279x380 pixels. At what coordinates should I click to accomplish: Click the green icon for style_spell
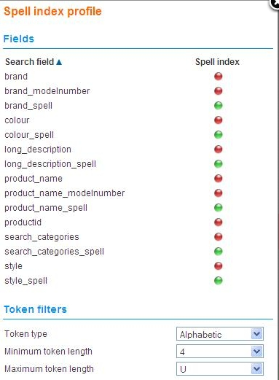218,281
